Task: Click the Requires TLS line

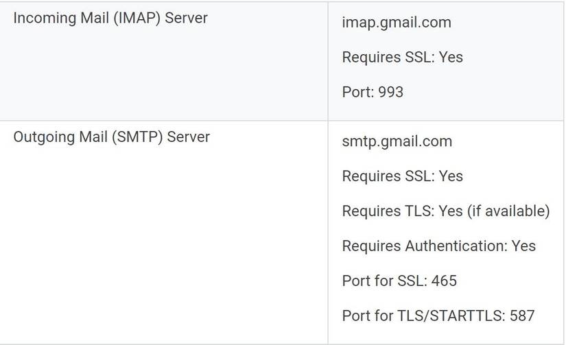Action: (x=446, y=211)
